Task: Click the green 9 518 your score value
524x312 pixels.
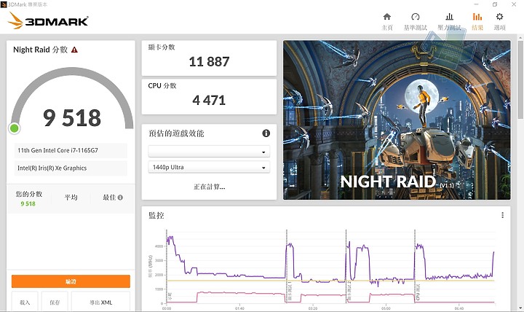Action: (28, 204)
